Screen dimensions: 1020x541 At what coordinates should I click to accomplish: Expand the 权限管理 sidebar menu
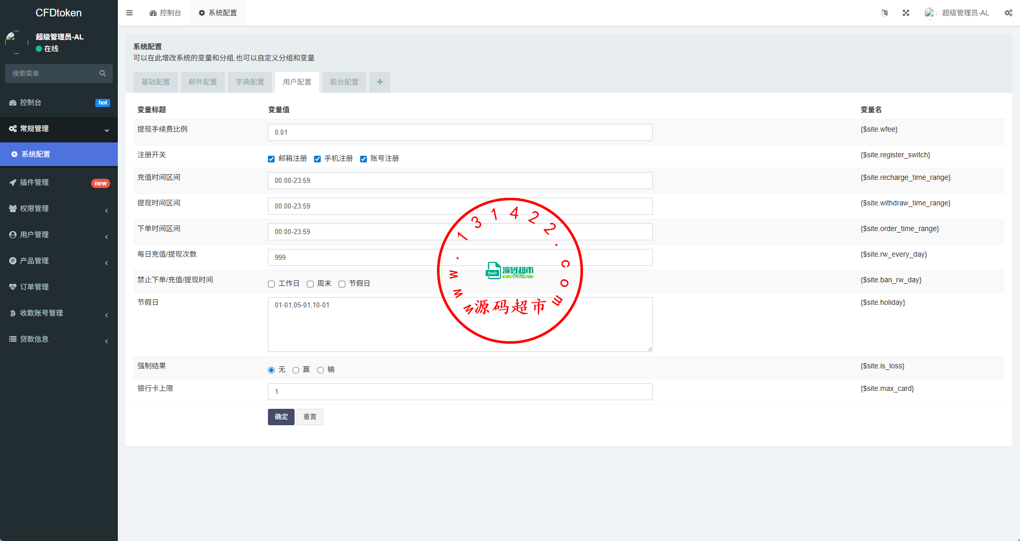point(34,209)
